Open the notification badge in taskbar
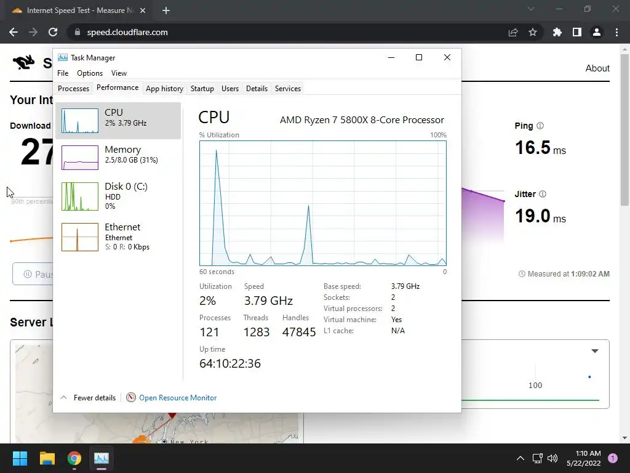The width and height of the screenshot is (630, 473). 613,458
